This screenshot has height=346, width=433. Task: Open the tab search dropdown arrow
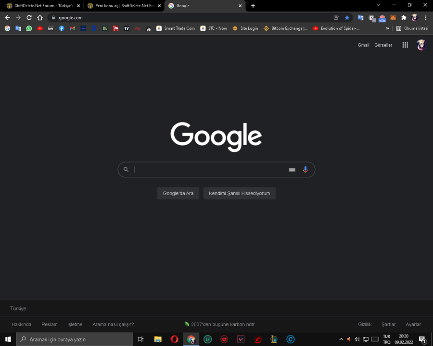[378, 5]
